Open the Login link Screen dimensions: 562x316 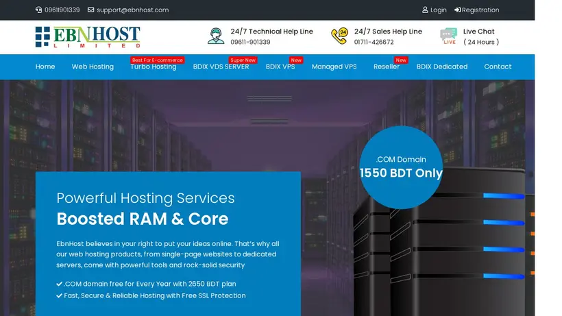(439, 10)
